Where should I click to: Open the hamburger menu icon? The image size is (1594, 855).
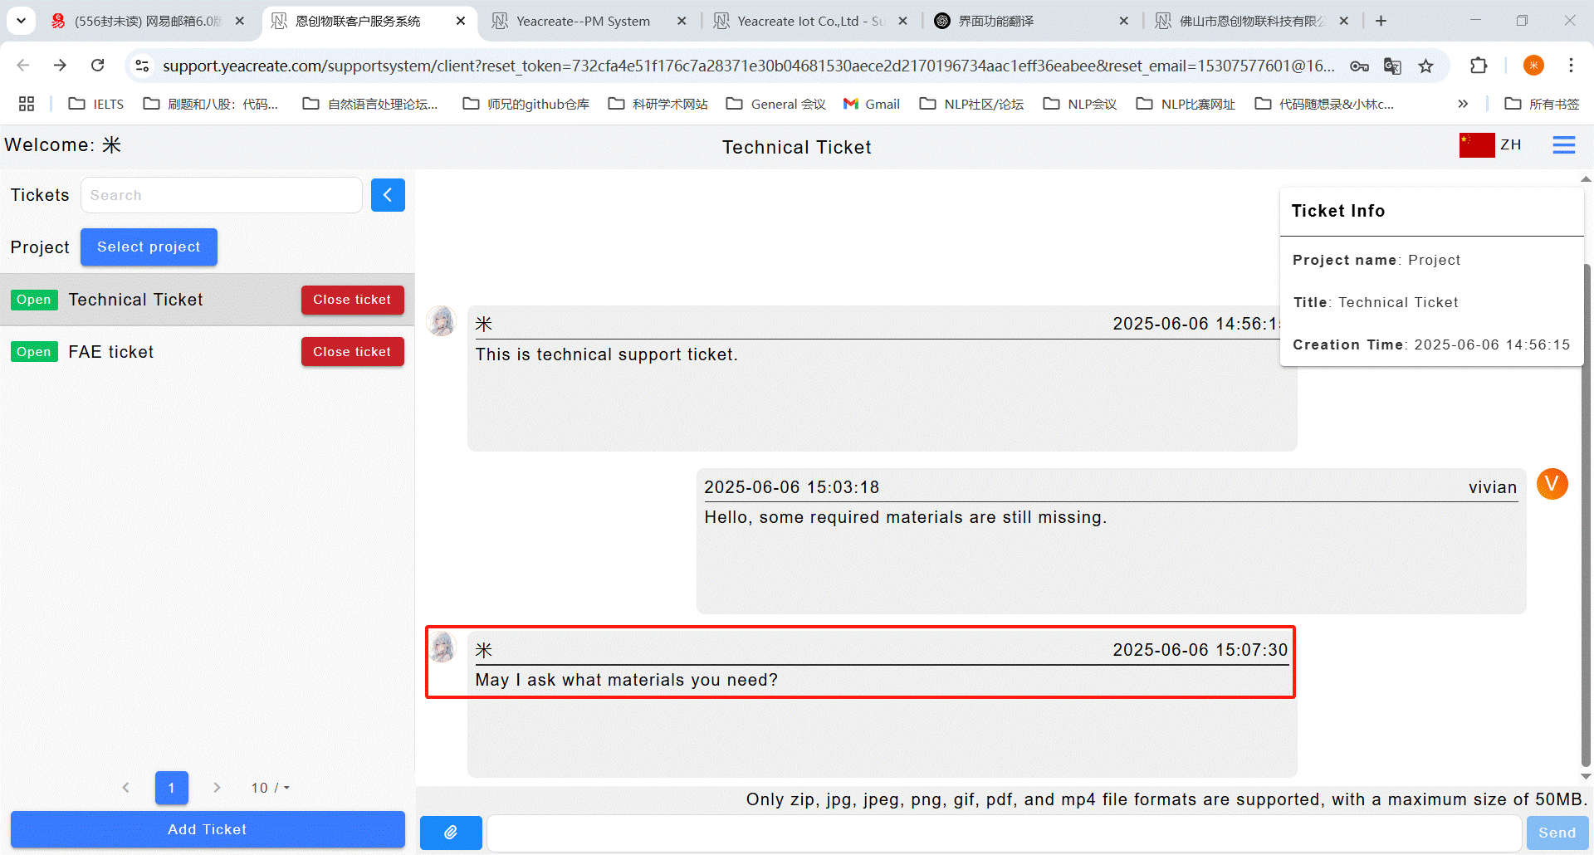tap(1563, 145)
